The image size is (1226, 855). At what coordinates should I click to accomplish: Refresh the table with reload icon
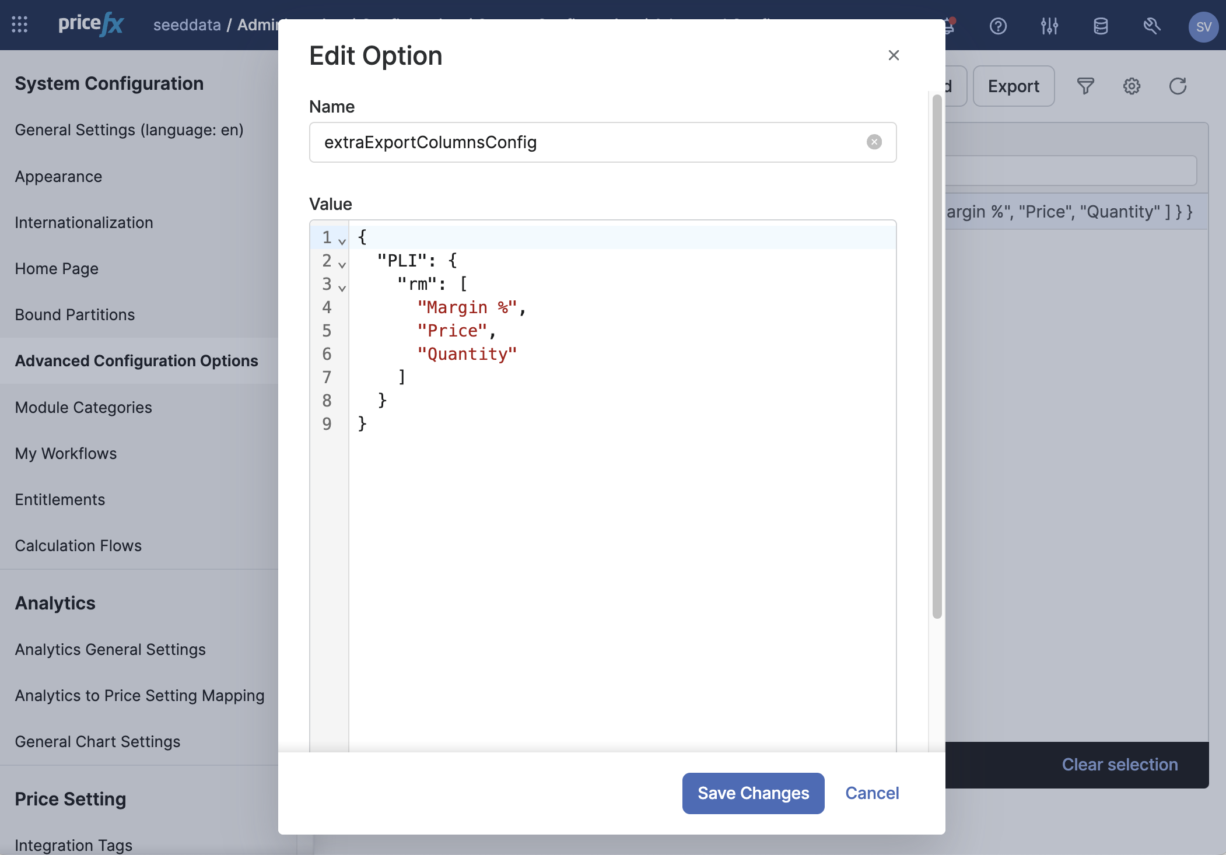point(1178,86)
